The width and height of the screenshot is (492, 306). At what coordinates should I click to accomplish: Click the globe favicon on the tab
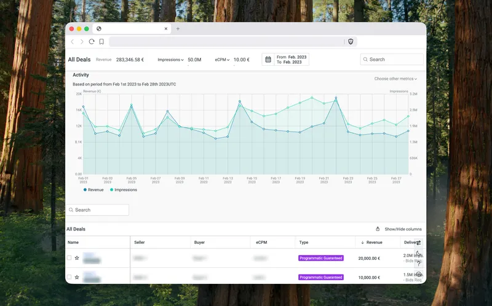point(99,28)
